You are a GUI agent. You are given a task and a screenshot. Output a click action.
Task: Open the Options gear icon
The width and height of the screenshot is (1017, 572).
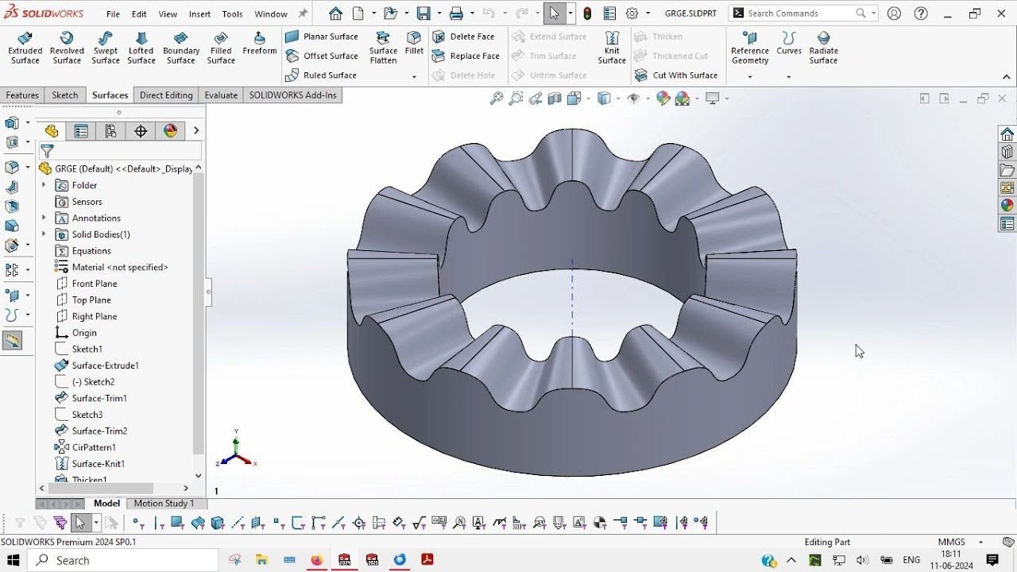(x=632, y=14)
